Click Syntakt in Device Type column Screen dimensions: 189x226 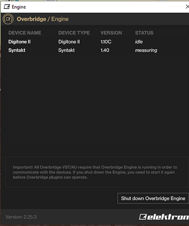coord(66,50)
